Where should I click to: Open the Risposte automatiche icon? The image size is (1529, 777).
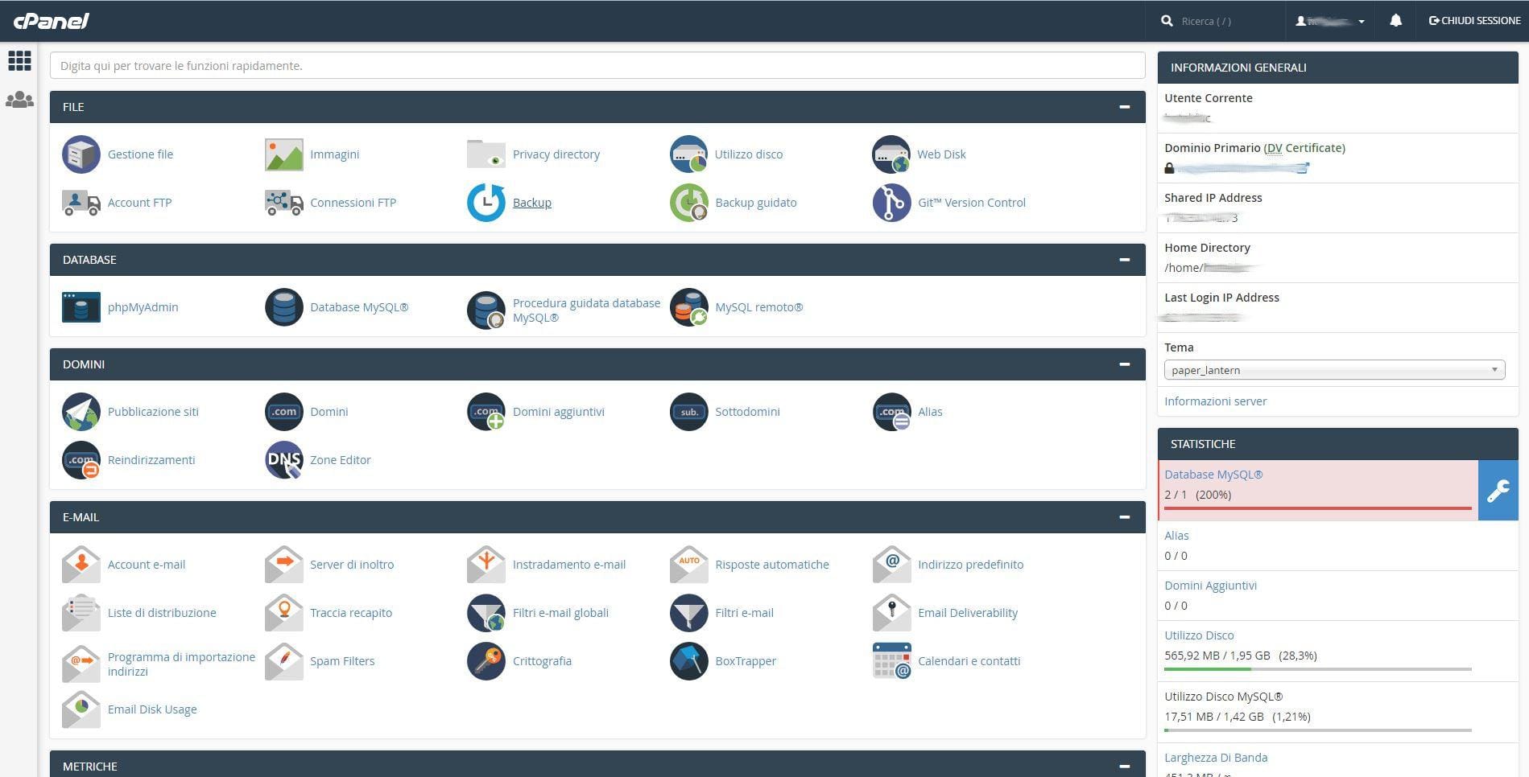point(689,565)
